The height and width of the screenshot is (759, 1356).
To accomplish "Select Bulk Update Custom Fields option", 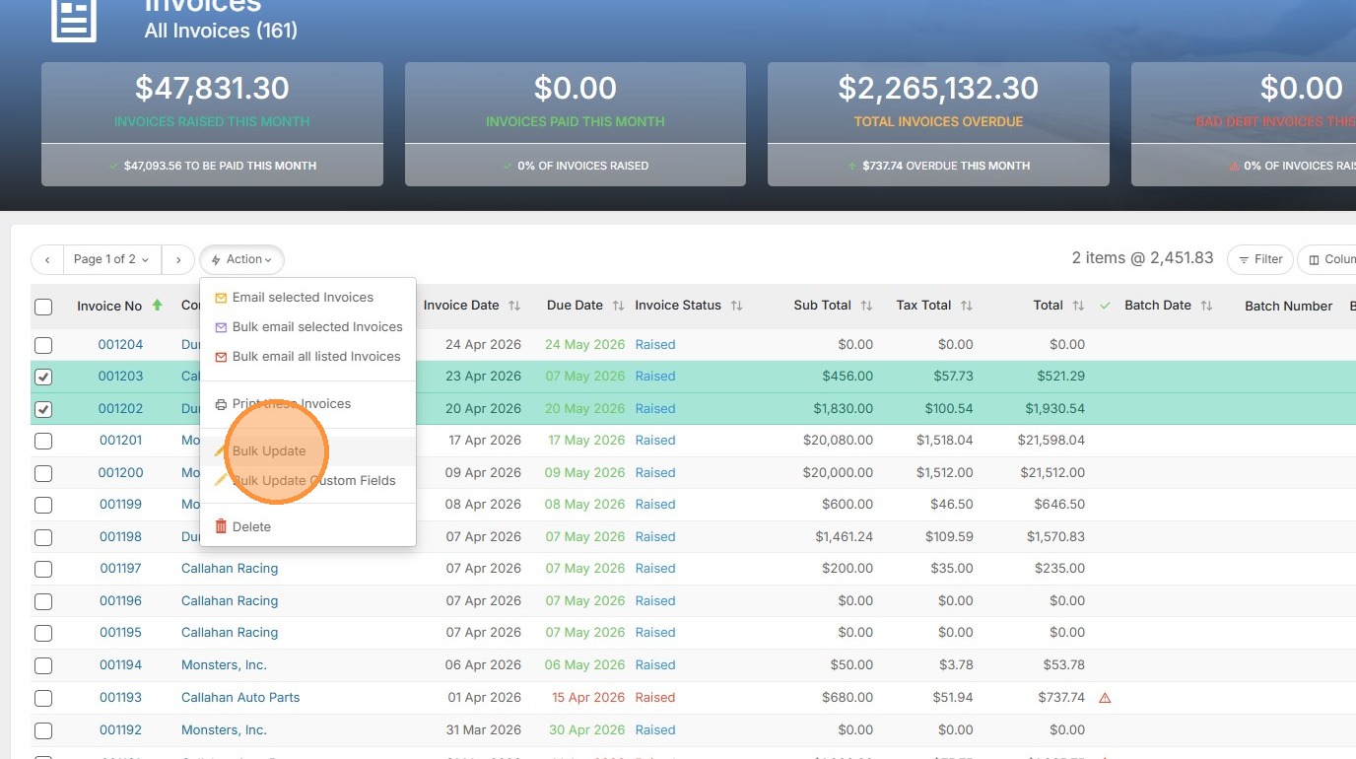I will [x=307, y=481].
